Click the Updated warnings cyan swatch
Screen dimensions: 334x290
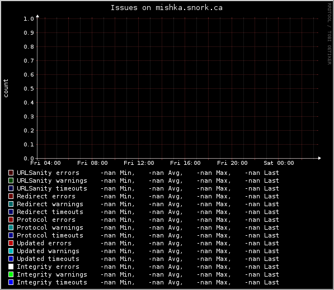click(x=11, y=251)
